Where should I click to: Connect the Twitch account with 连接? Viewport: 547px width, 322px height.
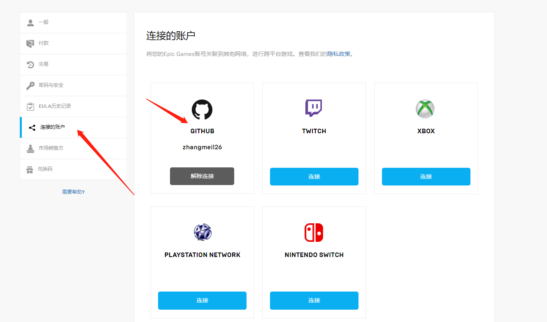(x=314, y=176)
